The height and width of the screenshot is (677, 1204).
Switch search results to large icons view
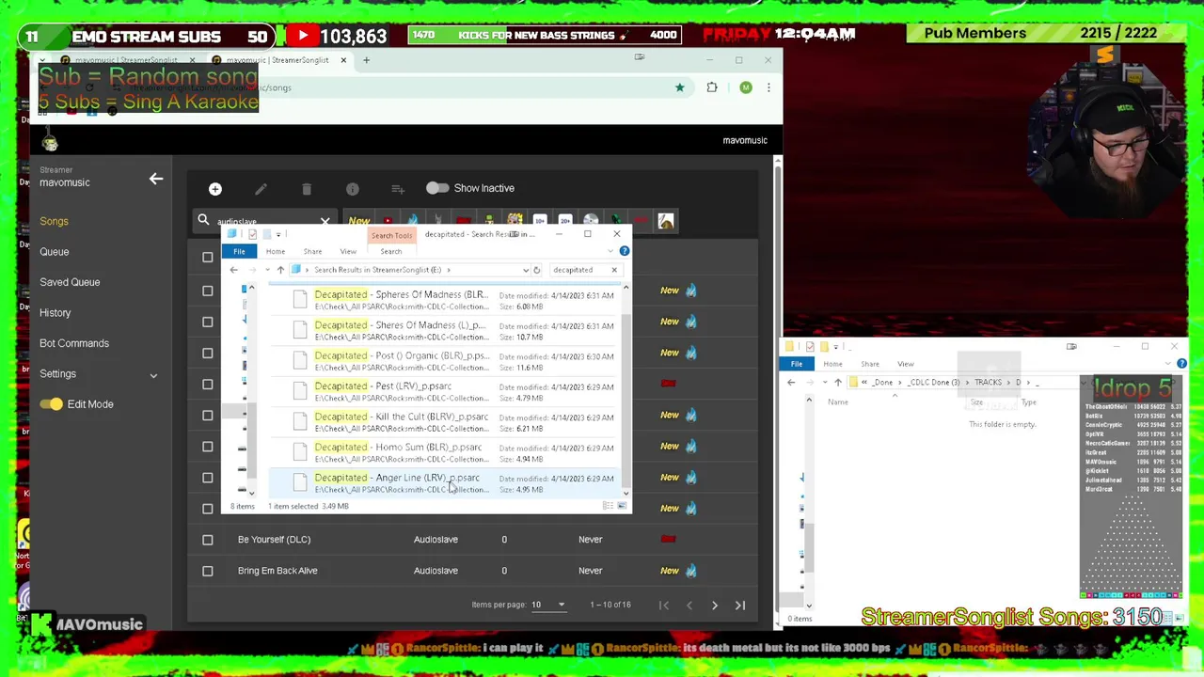point(621,506)
